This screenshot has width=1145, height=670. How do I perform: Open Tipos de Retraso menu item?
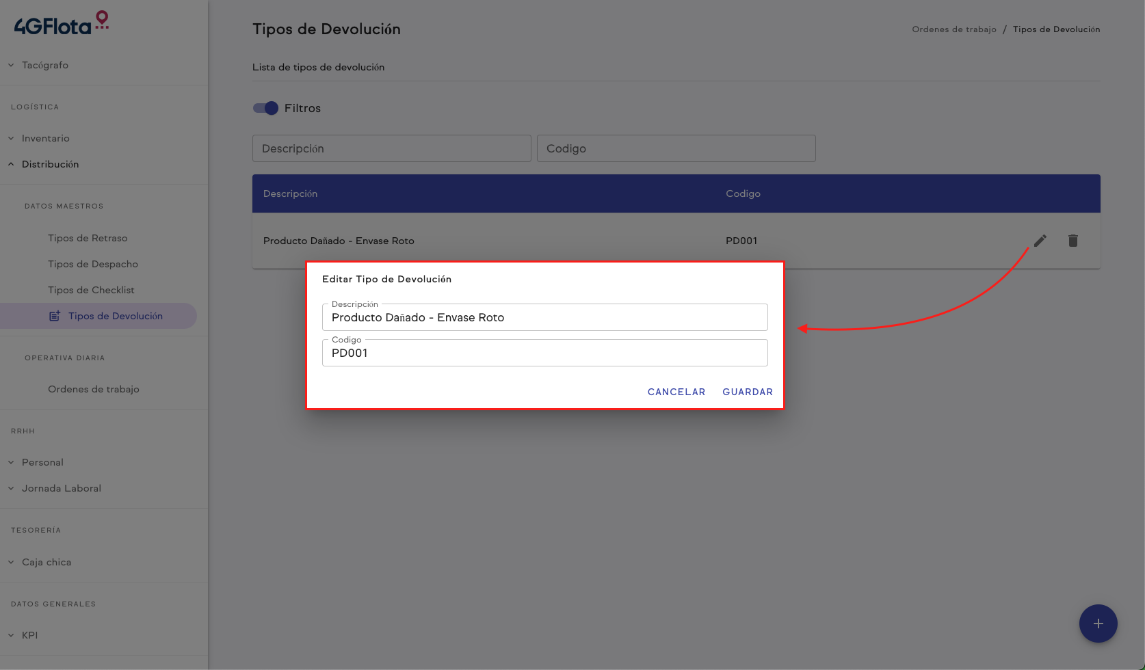click(88, 238)
